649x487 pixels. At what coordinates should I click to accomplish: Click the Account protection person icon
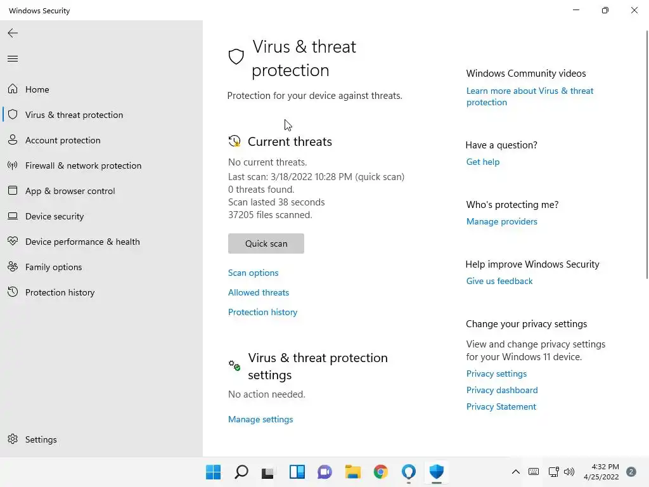(13, 140)
